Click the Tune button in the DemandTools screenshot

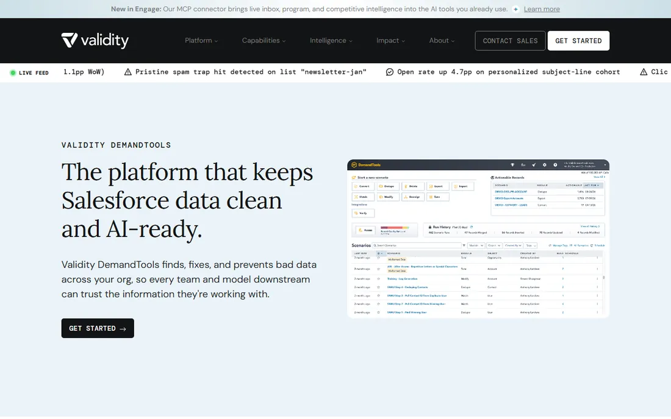(x=438, y=197)
